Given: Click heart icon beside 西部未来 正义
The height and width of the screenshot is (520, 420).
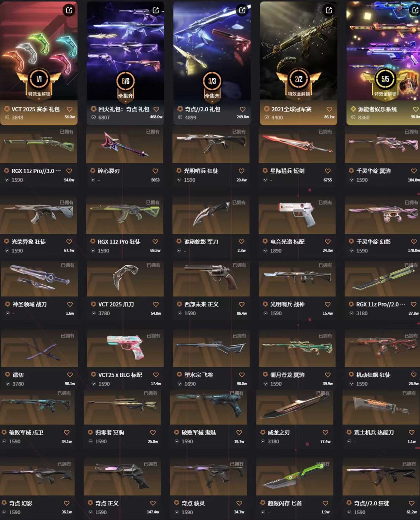Looking at the screenshot, I should coord(241,304).
